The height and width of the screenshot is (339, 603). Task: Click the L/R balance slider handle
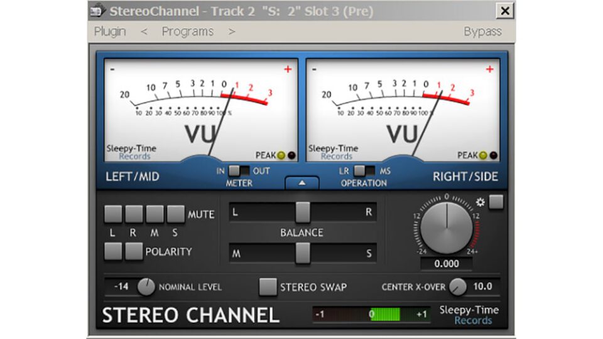click(303, 212)
